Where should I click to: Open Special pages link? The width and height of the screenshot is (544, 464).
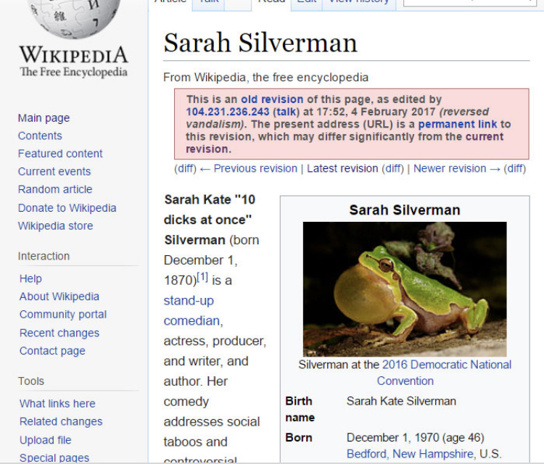[x=54, y=457]
